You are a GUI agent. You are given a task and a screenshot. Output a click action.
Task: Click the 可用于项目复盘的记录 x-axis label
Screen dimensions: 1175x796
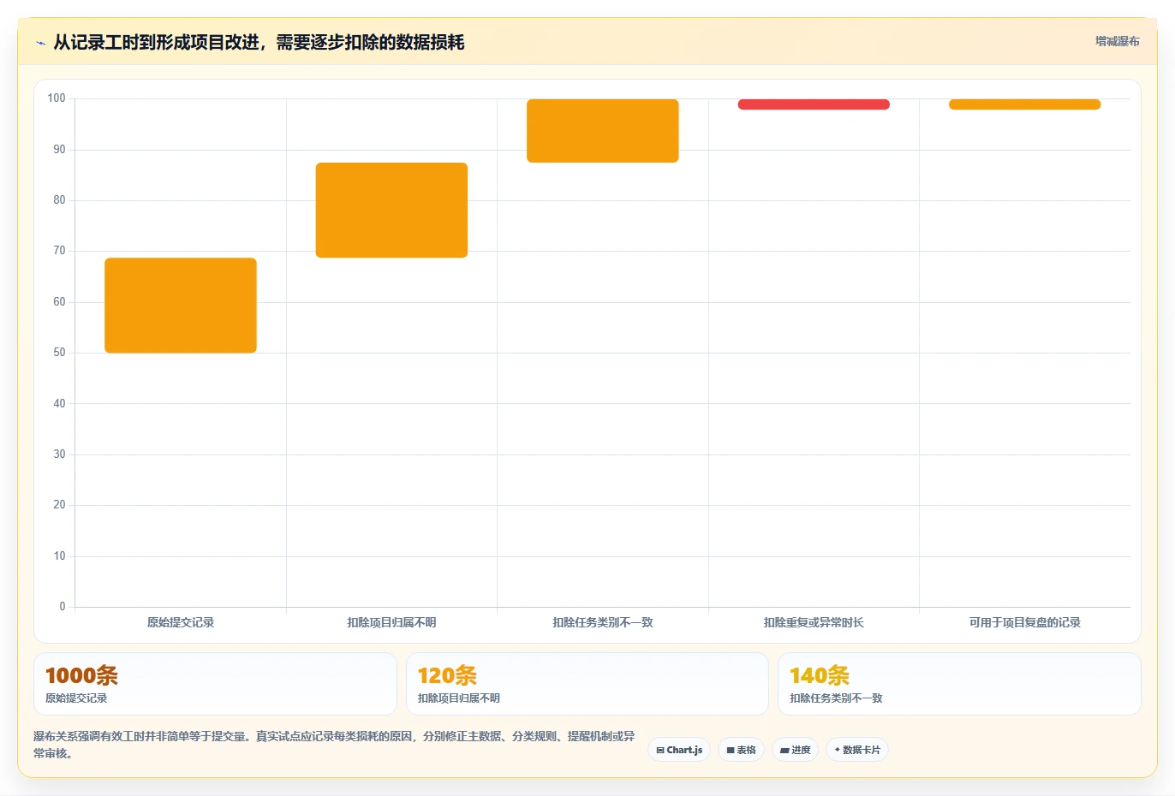pyautogui.click(x=1024, y=622)
